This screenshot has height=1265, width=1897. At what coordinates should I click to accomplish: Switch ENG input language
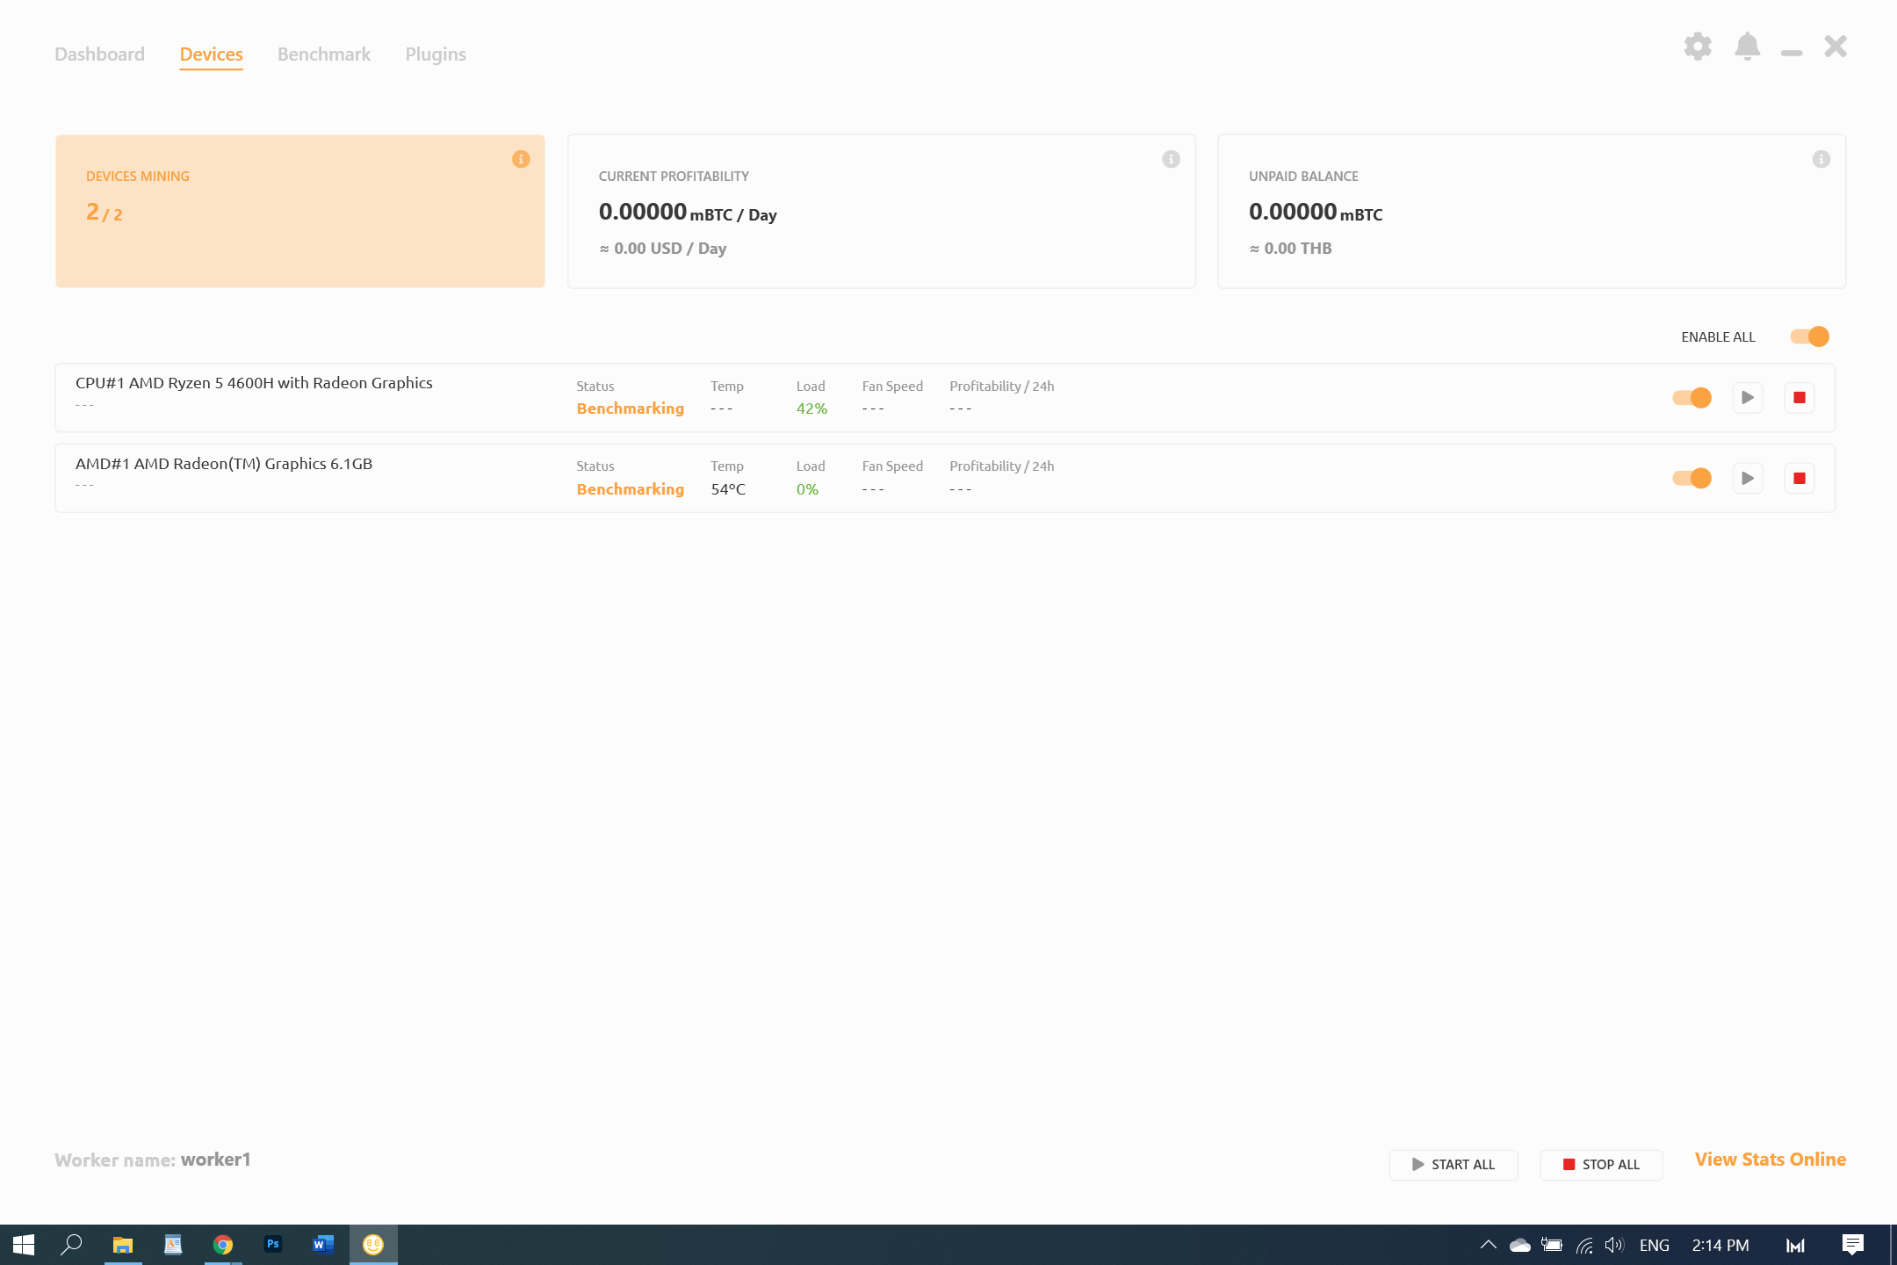(x=1655, y=1245)
